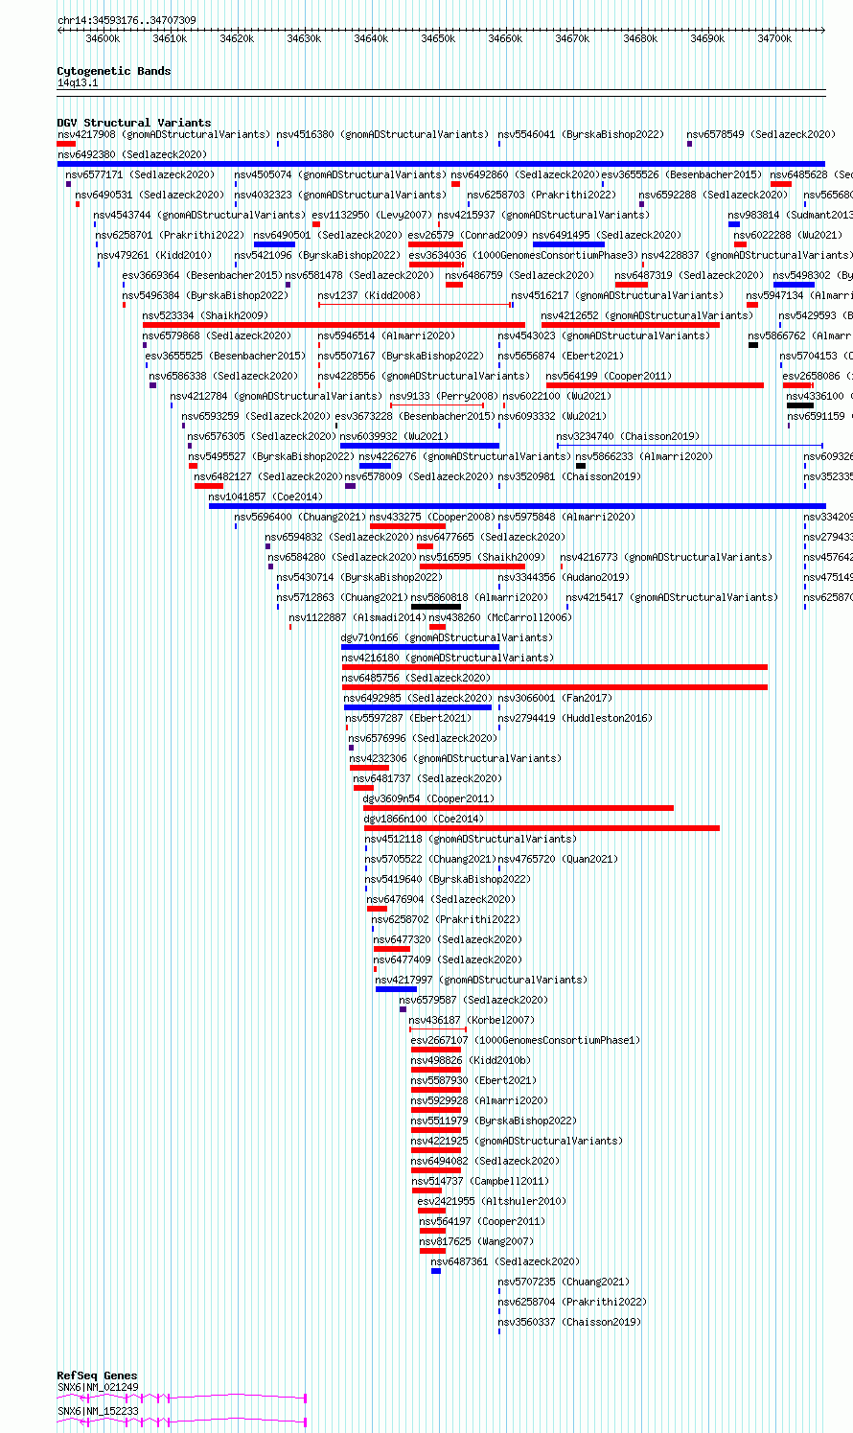Screen dimensions: 853x1433
Task: Click nsv498826 (Kidd2010b) label
Action: tap(471, 1060)
